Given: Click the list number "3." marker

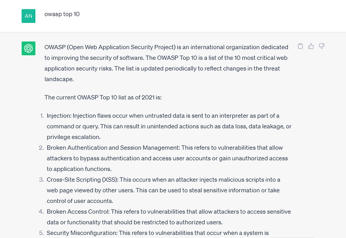Looking at the screenshot, I should pos(41,180).
